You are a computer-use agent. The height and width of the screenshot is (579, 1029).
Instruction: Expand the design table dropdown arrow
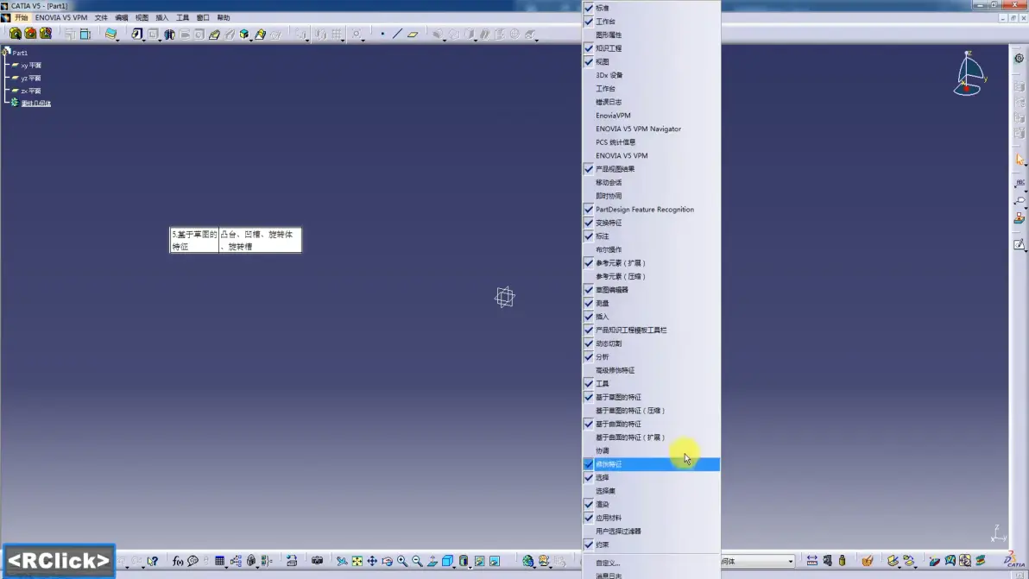point(226,566)
